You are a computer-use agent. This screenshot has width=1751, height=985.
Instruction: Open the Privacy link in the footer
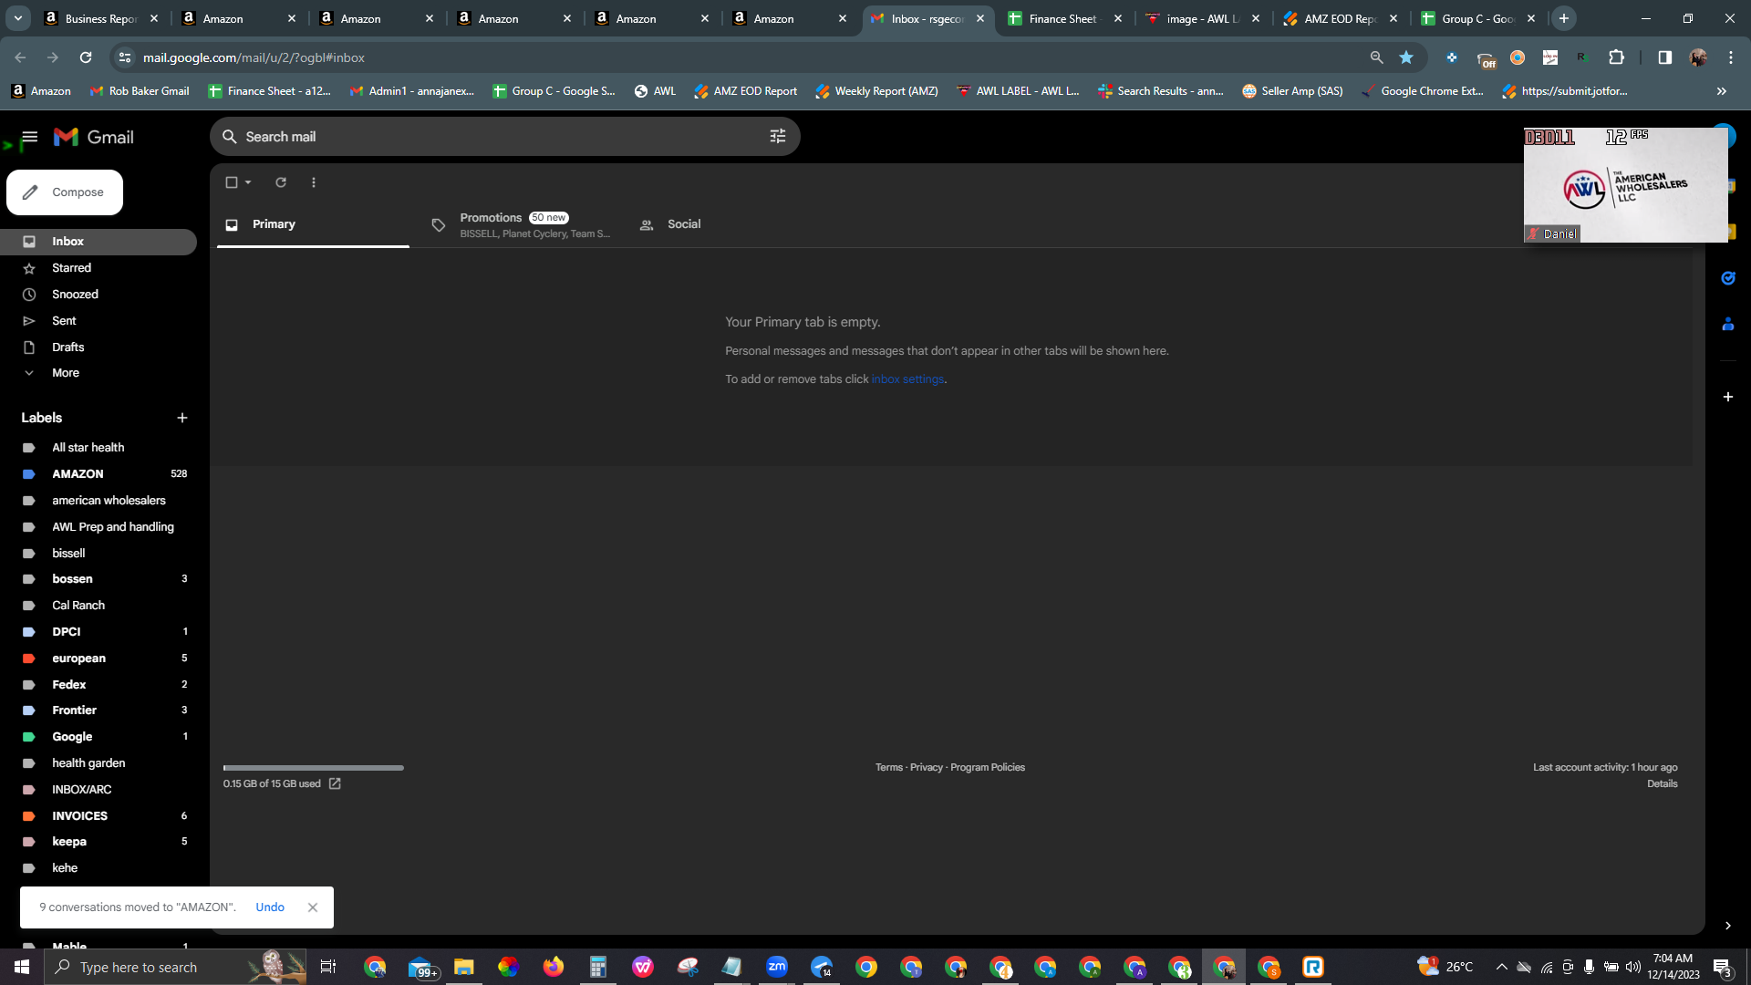coord(927,768)
